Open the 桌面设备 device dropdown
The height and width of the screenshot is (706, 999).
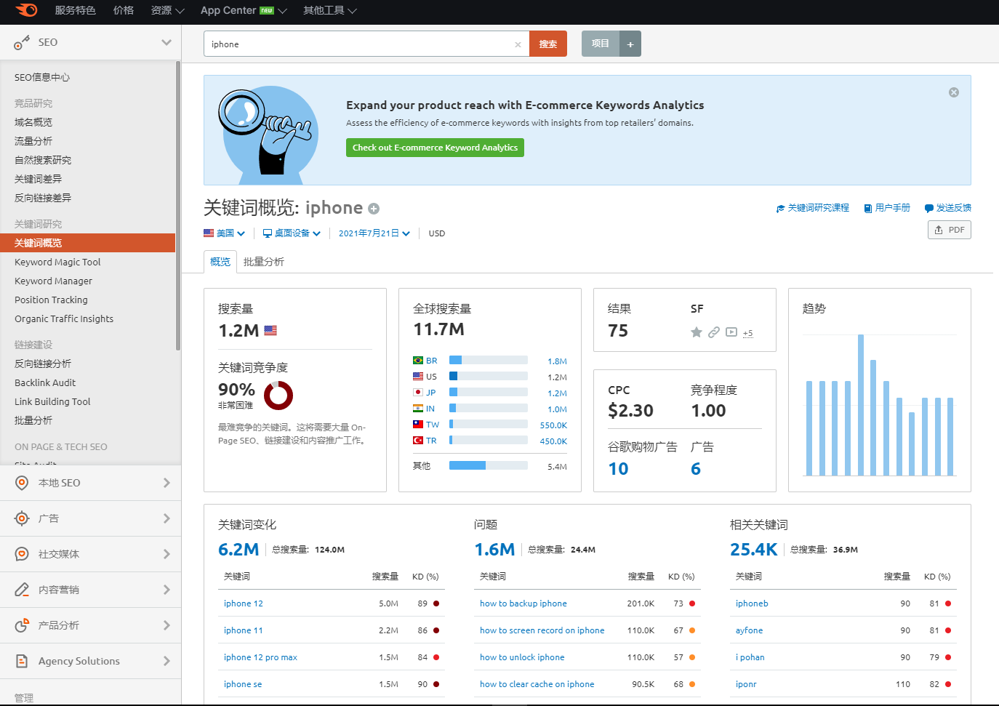292,233
